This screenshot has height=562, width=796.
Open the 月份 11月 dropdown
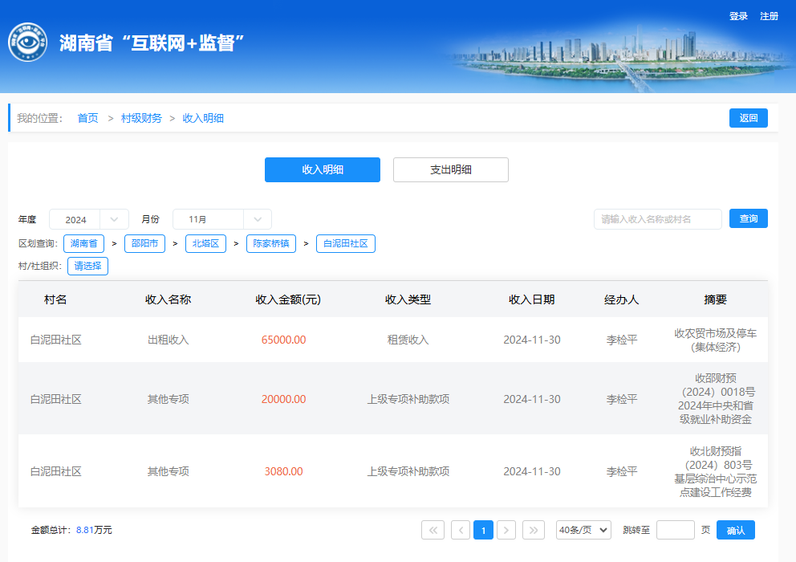click(x=221, y=219)
